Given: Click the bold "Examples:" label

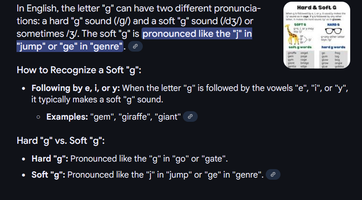Looking at the screenshot, I should pyautogui.click(x=67, y=117).
